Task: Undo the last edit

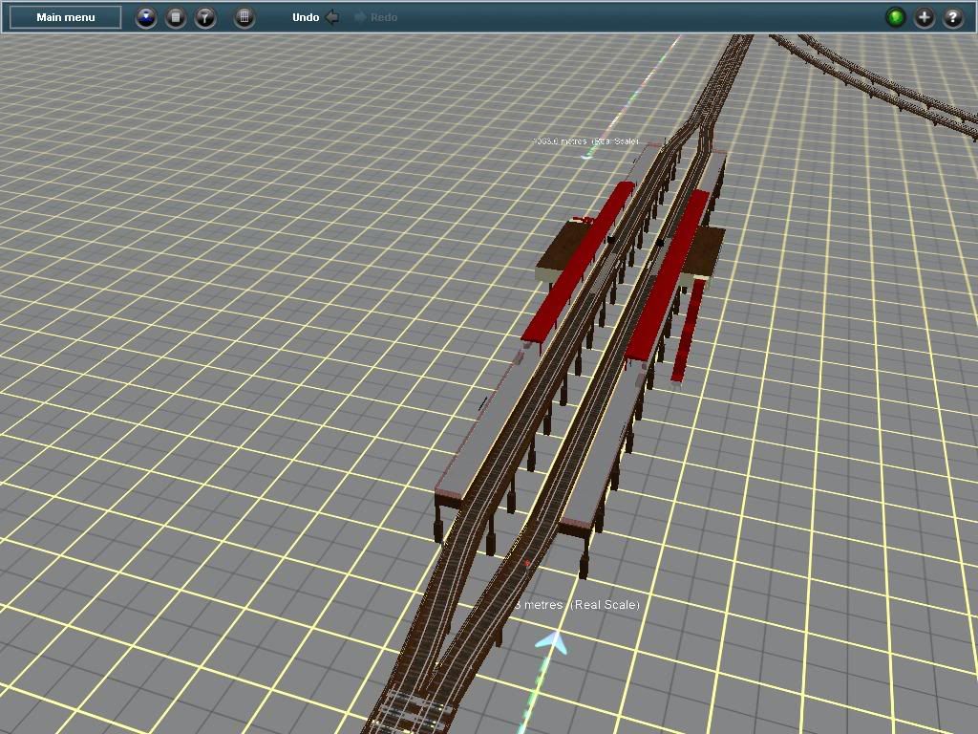Action: [315, 17]
